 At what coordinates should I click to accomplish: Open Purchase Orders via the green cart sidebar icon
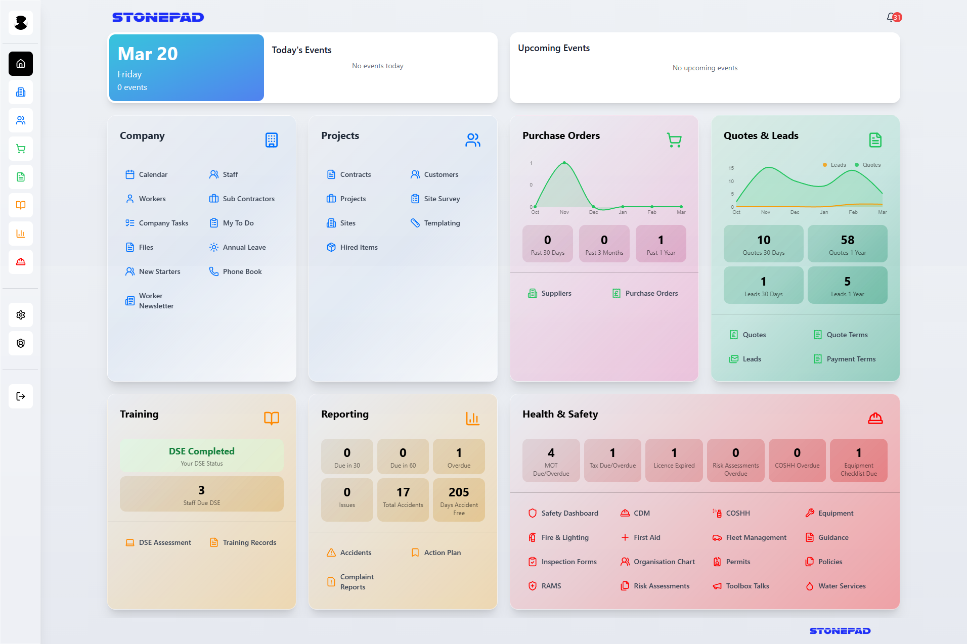(x=20, y=149)
